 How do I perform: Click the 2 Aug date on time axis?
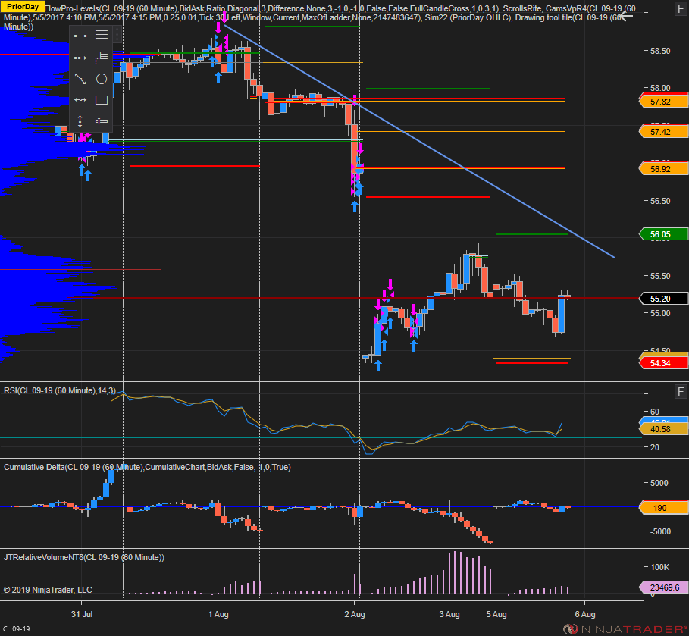pyautogui.click(x=355, y=614)
